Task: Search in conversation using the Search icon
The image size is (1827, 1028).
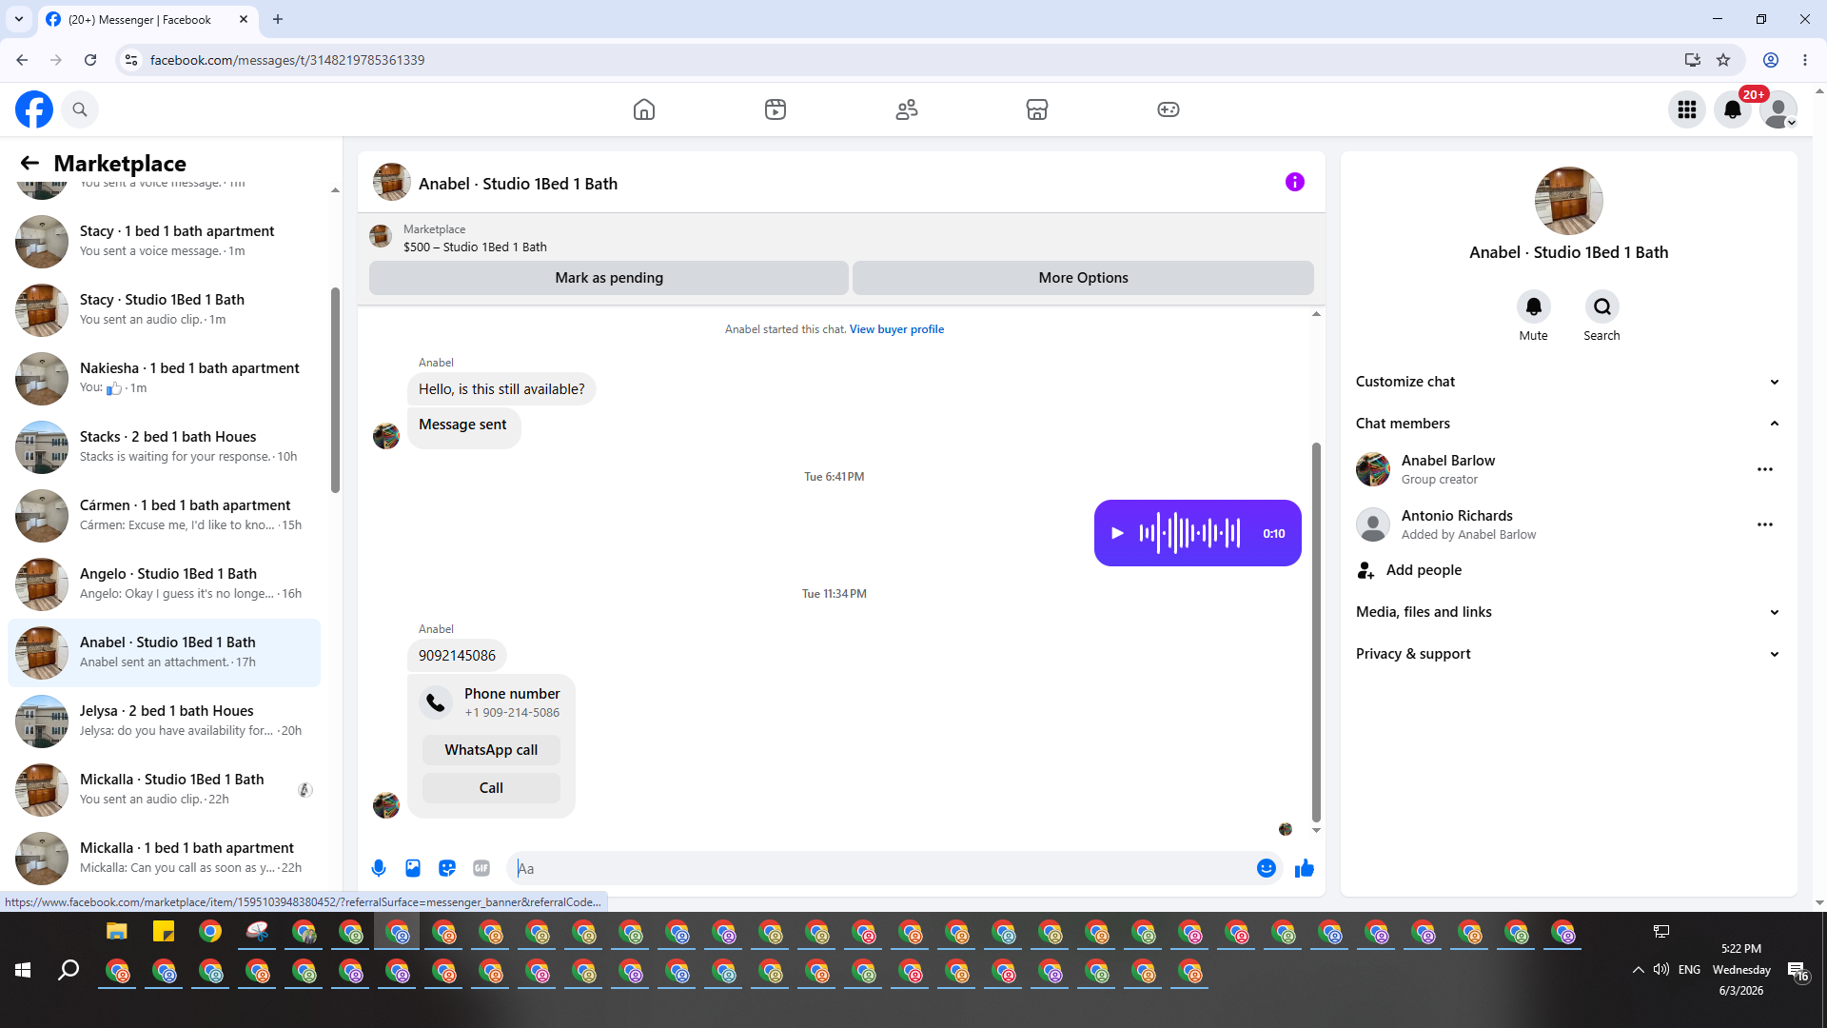Action: pyautogui.click(x=1602, y=306)
